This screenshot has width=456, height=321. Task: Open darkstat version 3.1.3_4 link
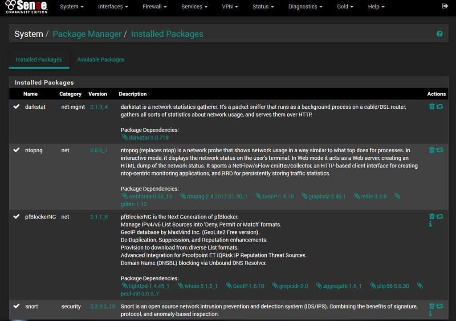click(99, 107)
